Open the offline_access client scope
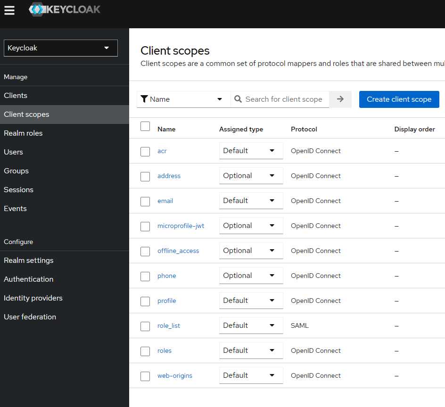This screenshot has height=407, width=445. coord(178,251)
